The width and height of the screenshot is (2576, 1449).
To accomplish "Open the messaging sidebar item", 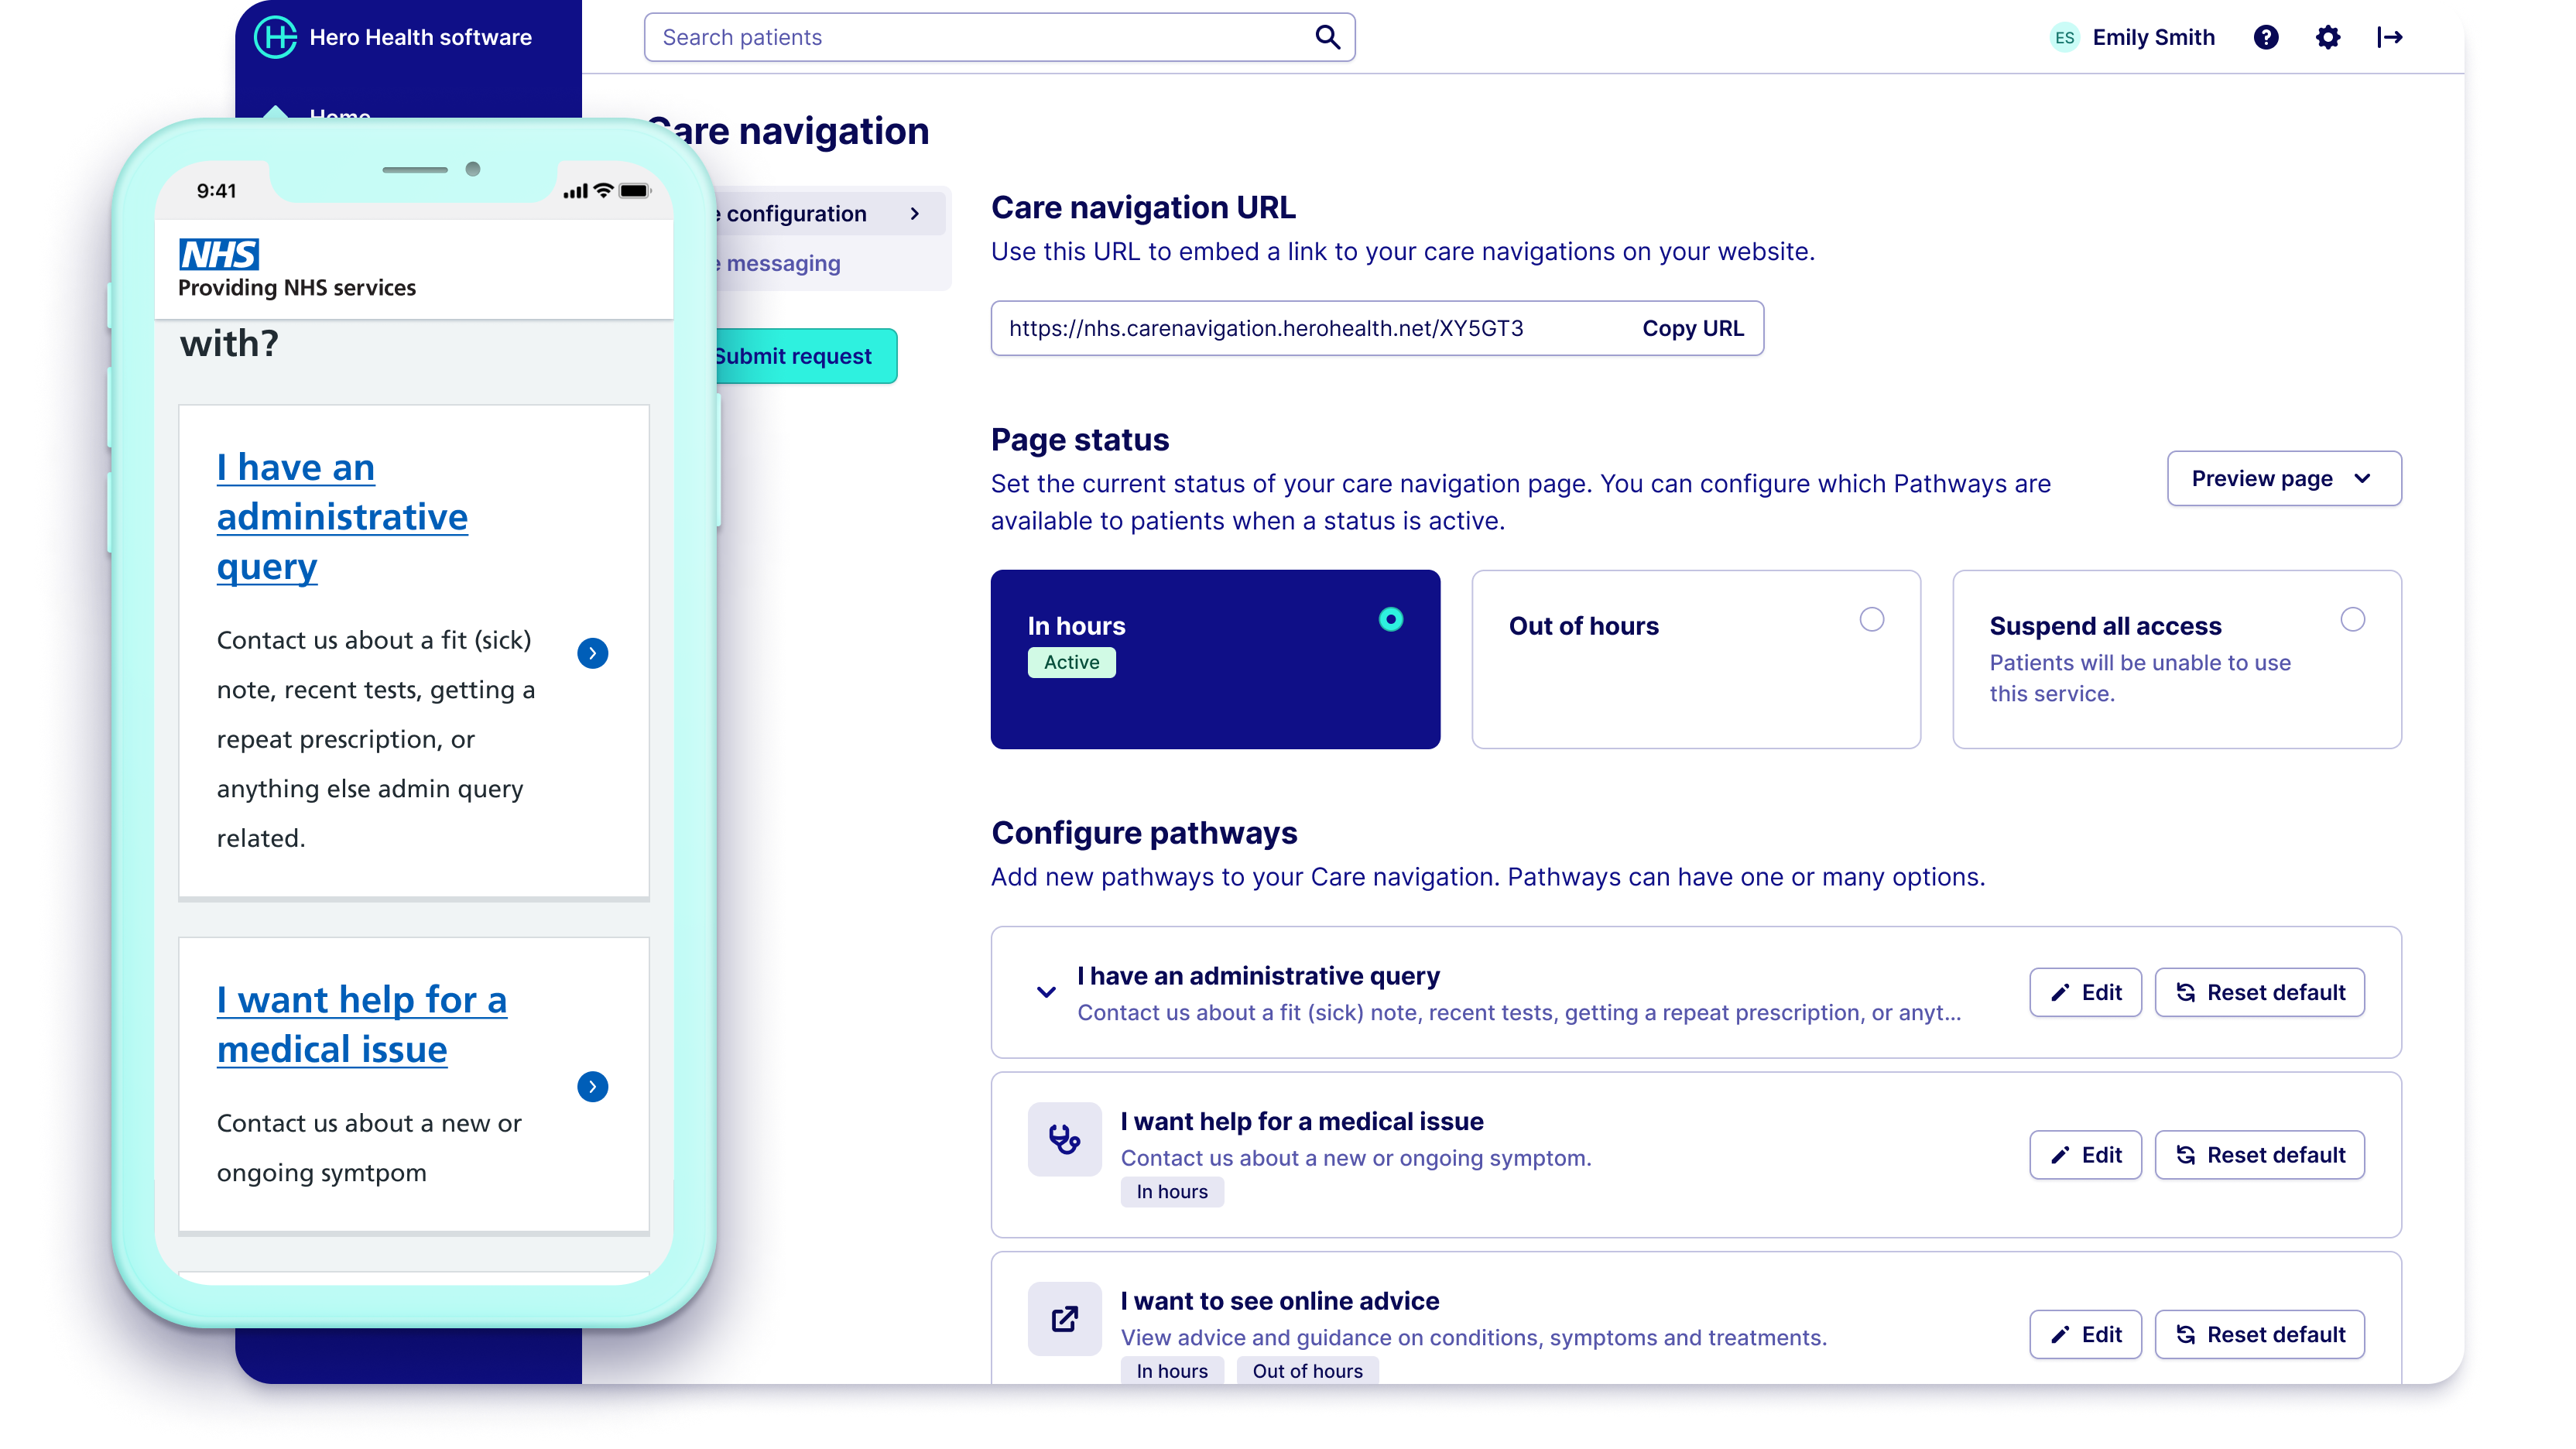I will click(x=778, y=263).
